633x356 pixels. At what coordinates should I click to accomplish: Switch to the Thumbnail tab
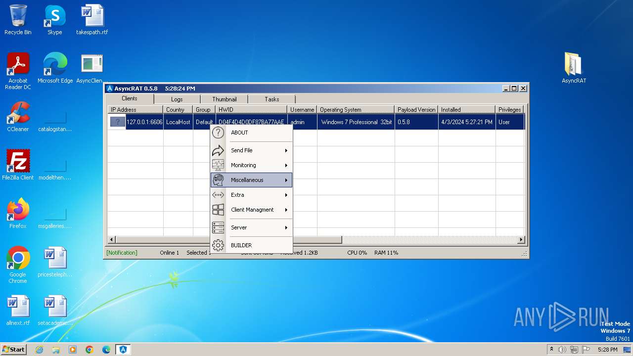pyautogui.click(x=224, y=99)
